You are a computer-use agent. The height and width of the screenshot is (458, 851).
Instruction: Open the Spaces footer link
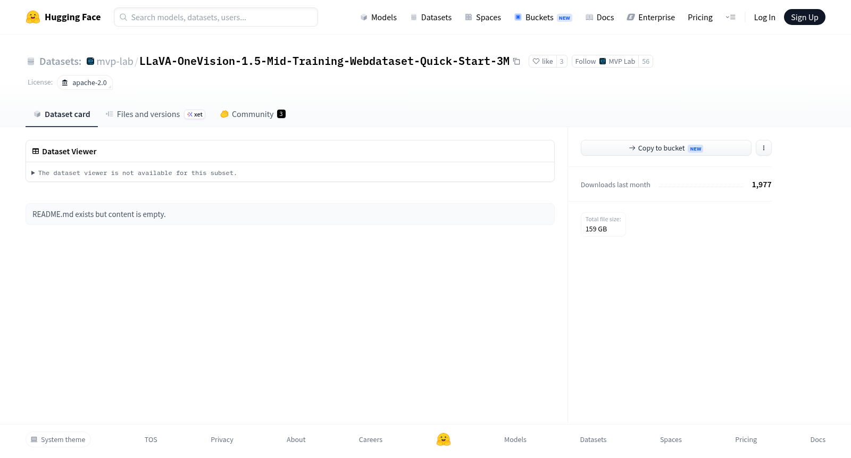(671, 439)
